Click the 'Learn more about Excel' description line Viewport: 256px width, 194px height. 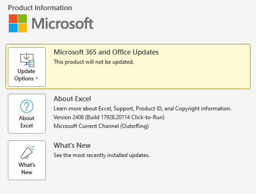pyautogui.click(x=142, y=109)
